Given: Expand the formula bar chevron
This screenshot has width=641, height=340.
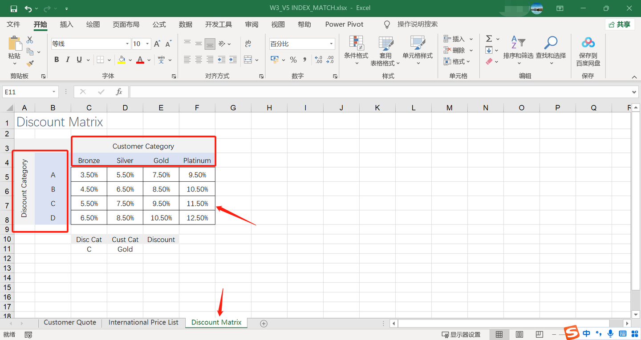Looking at the screenshot, I should point(634,92).
